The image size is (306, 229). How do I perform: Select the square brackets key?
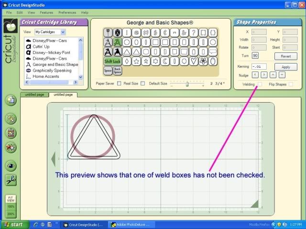pos(203,33)
